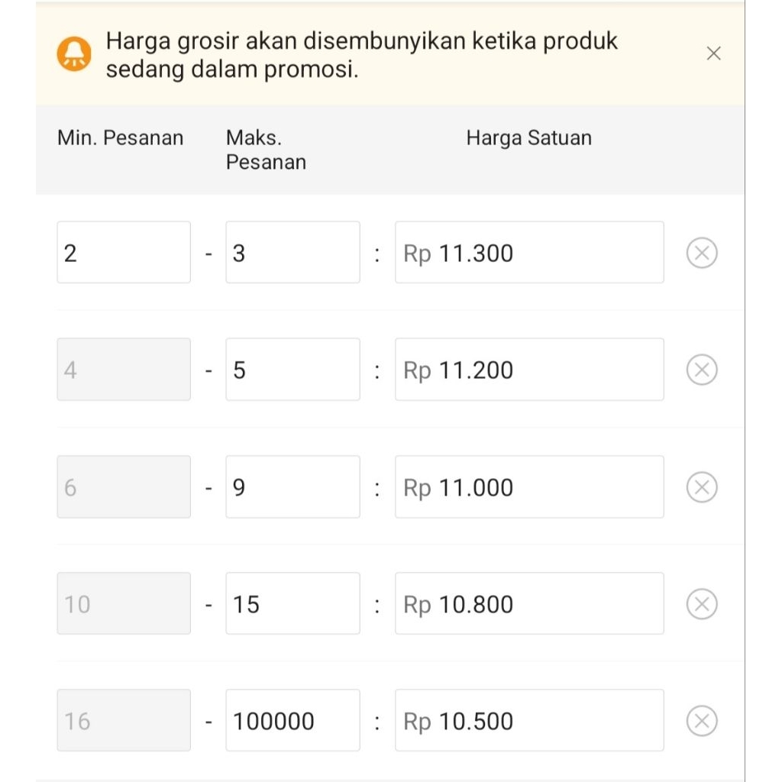782x782 pixels.
Task: Edit maximum order field showing 3
Action: click(292, 253)
